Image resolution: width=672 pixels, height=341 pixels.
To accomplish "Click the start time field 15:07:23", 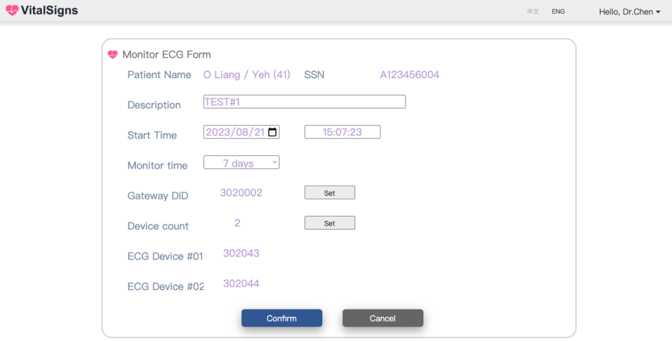I will tap(342, 132).
